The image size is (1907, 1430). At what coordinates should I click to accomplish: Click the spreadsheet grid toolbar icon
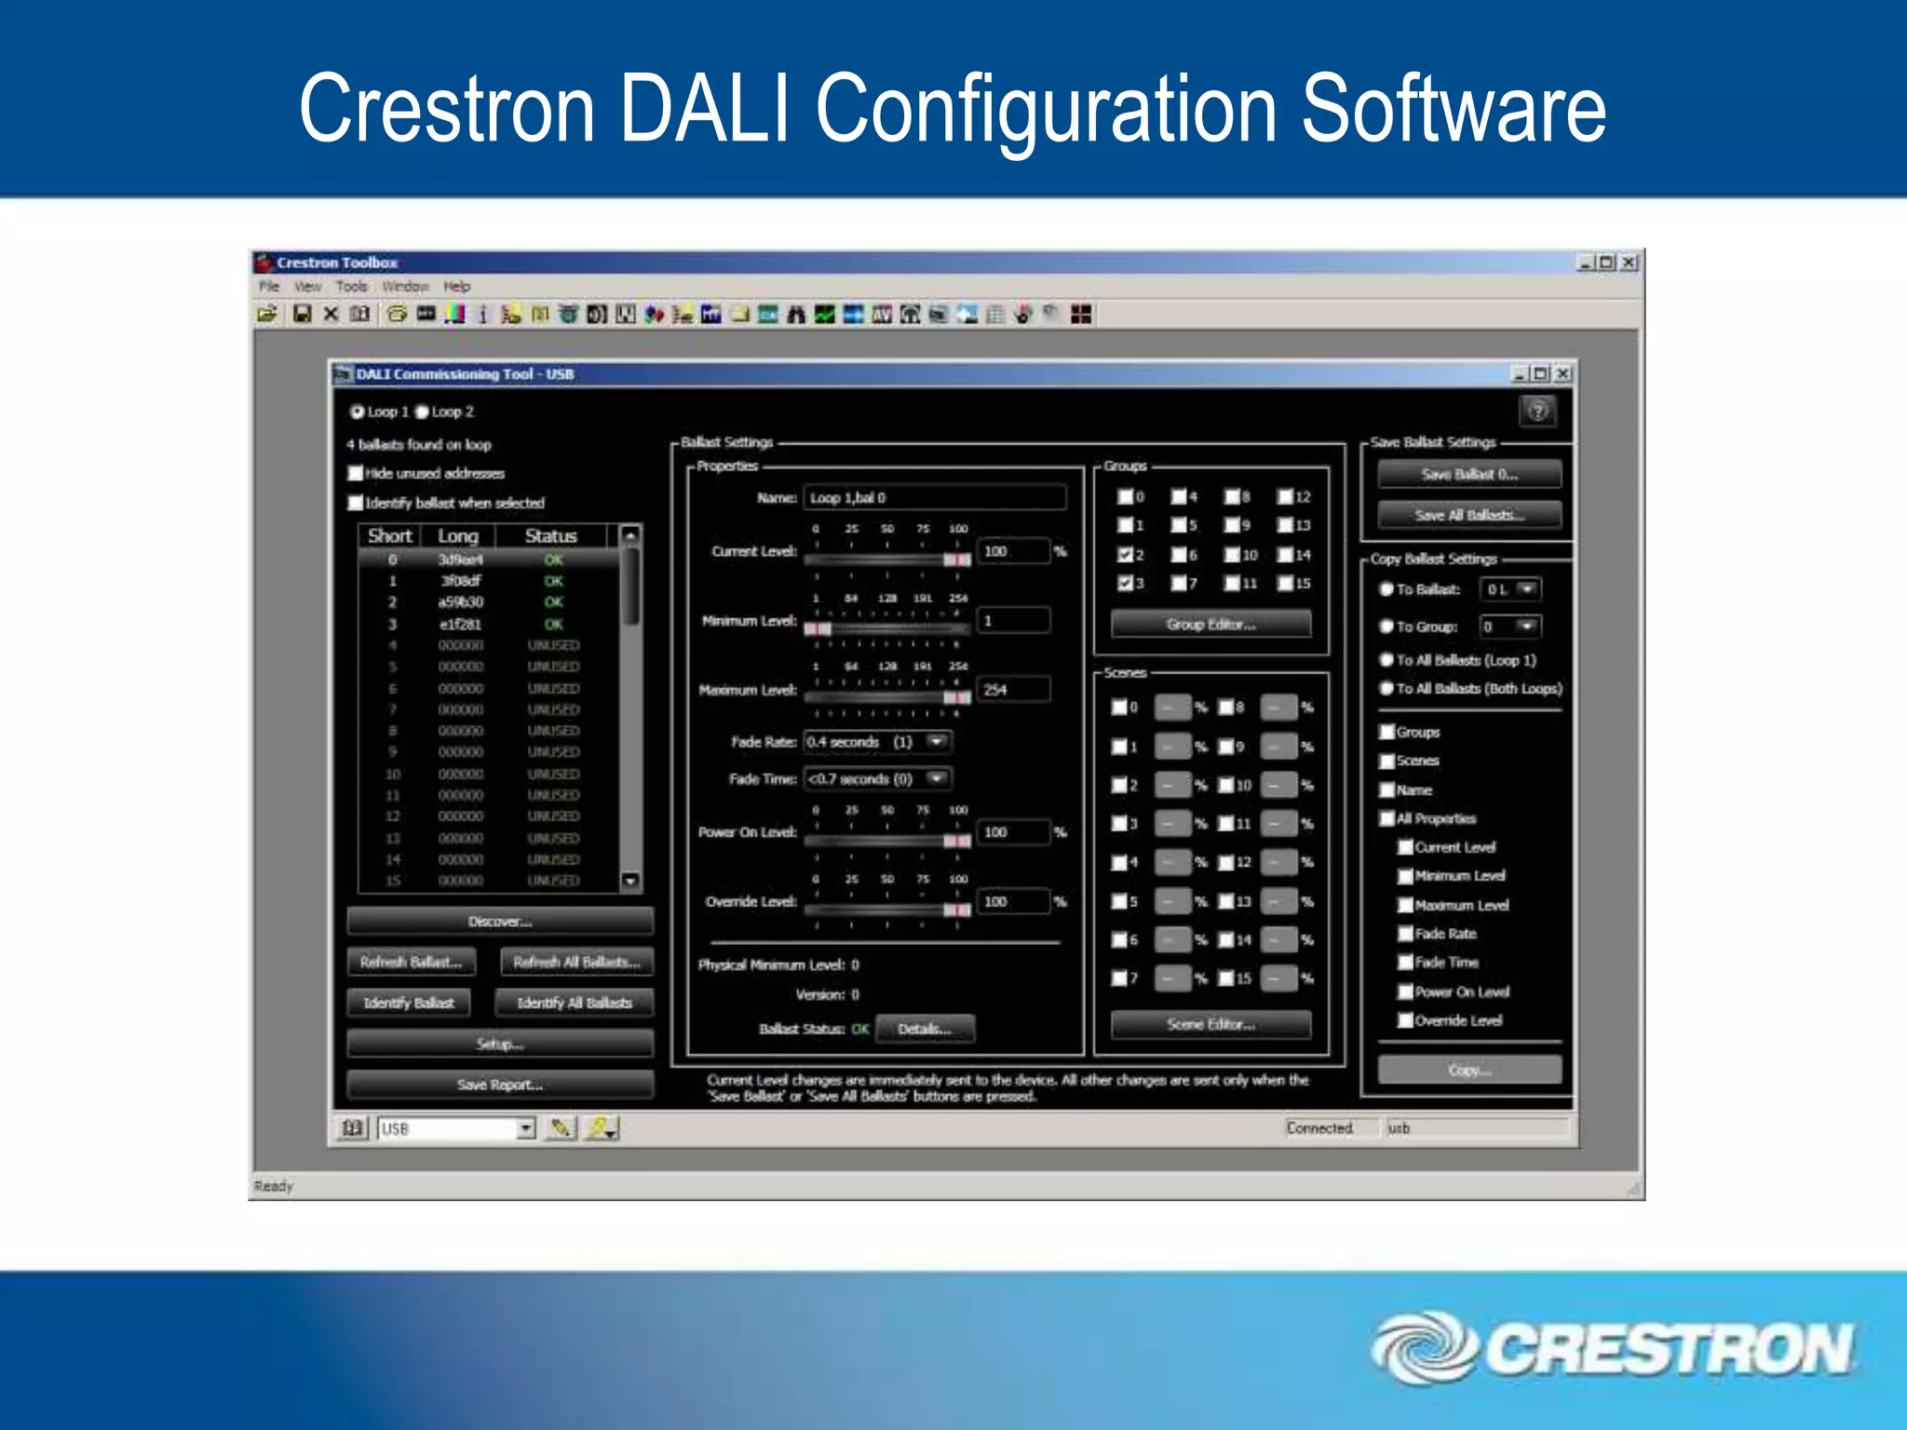tap(995, 315)
